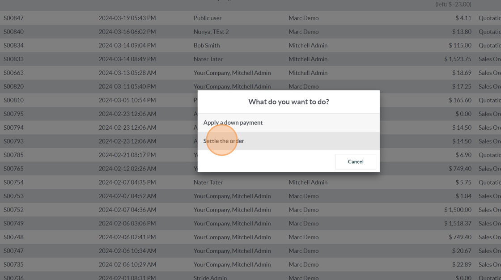This screenshot has width=501, height=280.
Task: Select order S00795
Action: (13, 114)
